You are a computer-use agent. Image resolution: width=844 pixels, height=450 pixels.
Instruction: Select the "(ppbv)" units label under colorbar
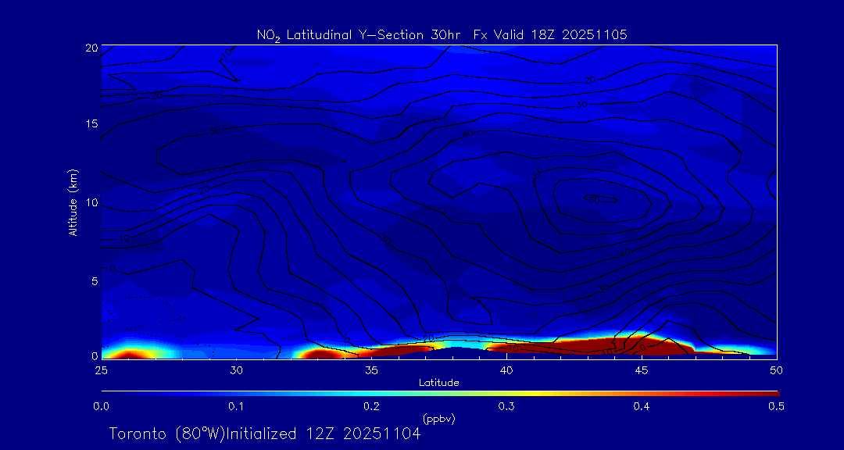coord(439,419)
